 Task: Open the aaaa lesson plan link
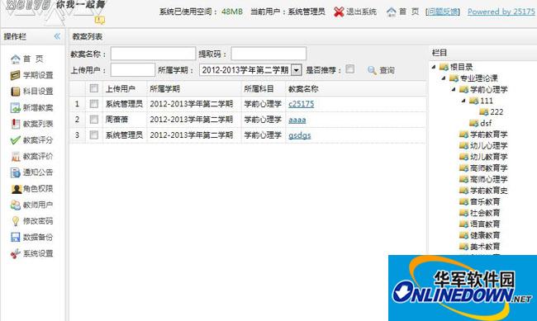pyautogui.click(x=297, y=120)
